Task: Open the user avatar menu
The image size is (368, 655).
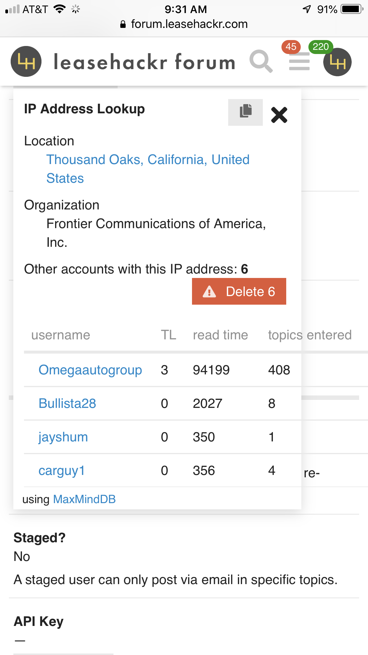Action: click(337, 62)
